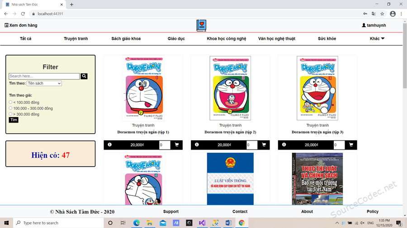
Task: Click title Doraemon truyện ngắn (tập 3)
Action: coord(317,132)
